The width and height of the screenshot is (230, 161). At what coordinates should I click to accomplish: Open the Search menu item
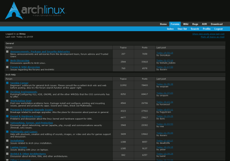point(195,29)
